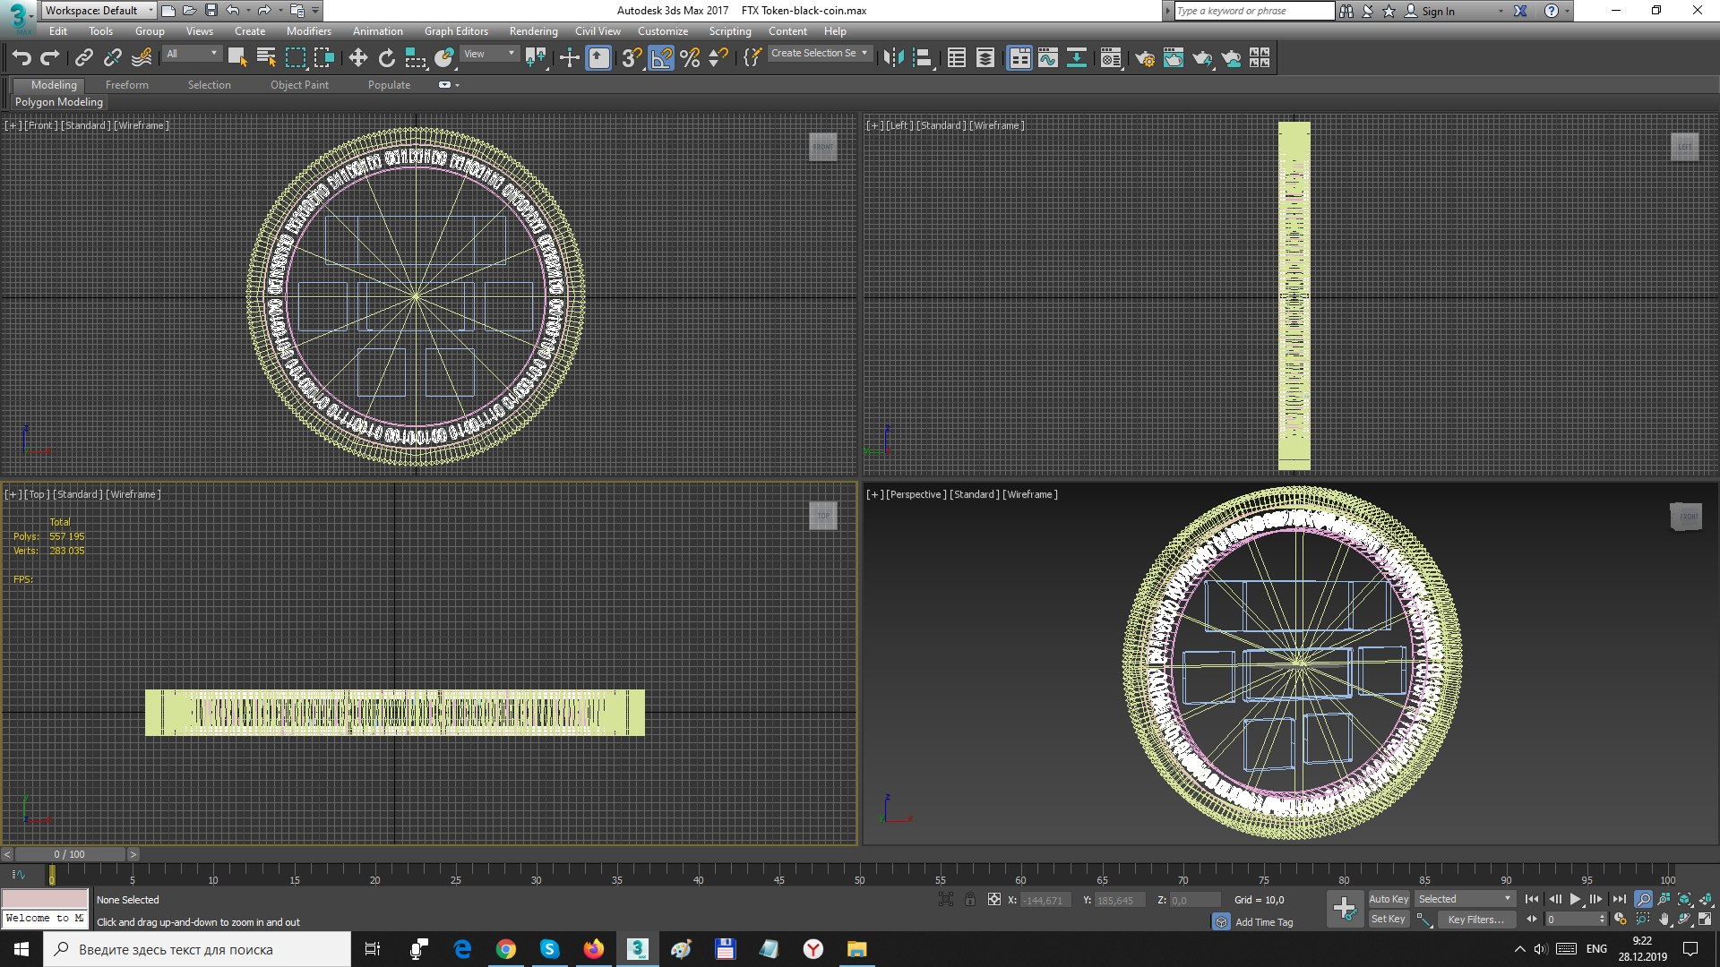
Task: Open the Modifiers menu
Action: click(308, 30)
